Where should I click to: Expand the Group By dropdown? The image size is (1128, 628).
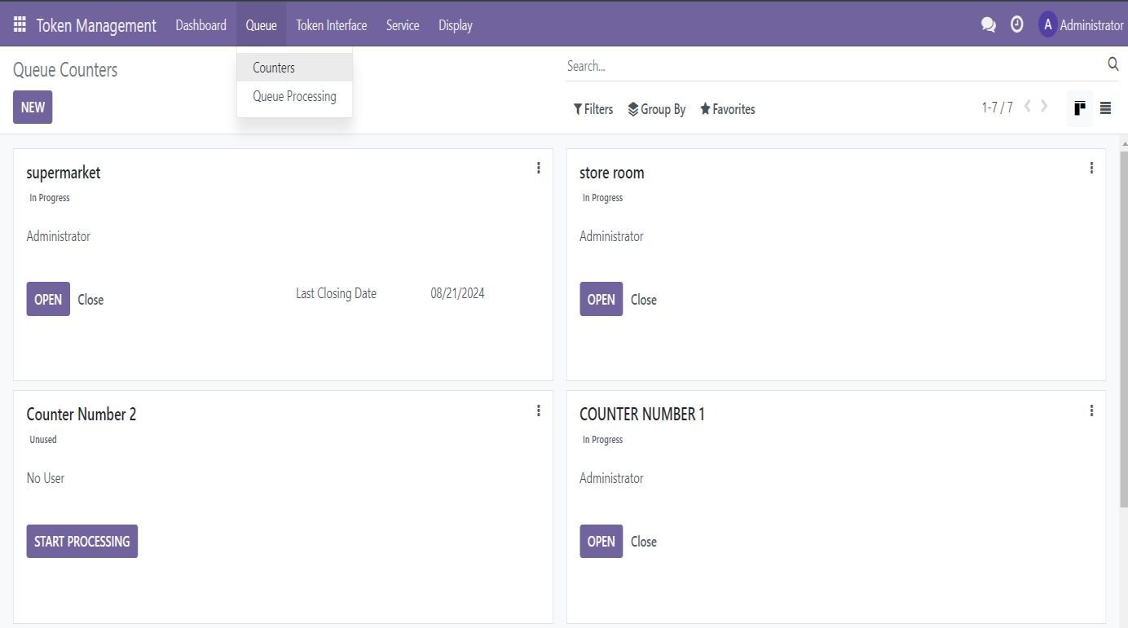656,109
